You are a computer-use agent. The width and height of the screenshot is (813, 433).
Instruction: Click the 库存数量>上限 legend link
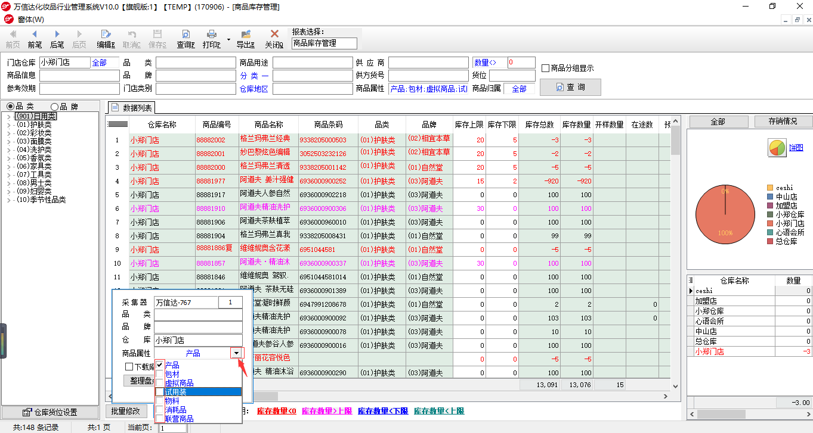tap(327, 411)
